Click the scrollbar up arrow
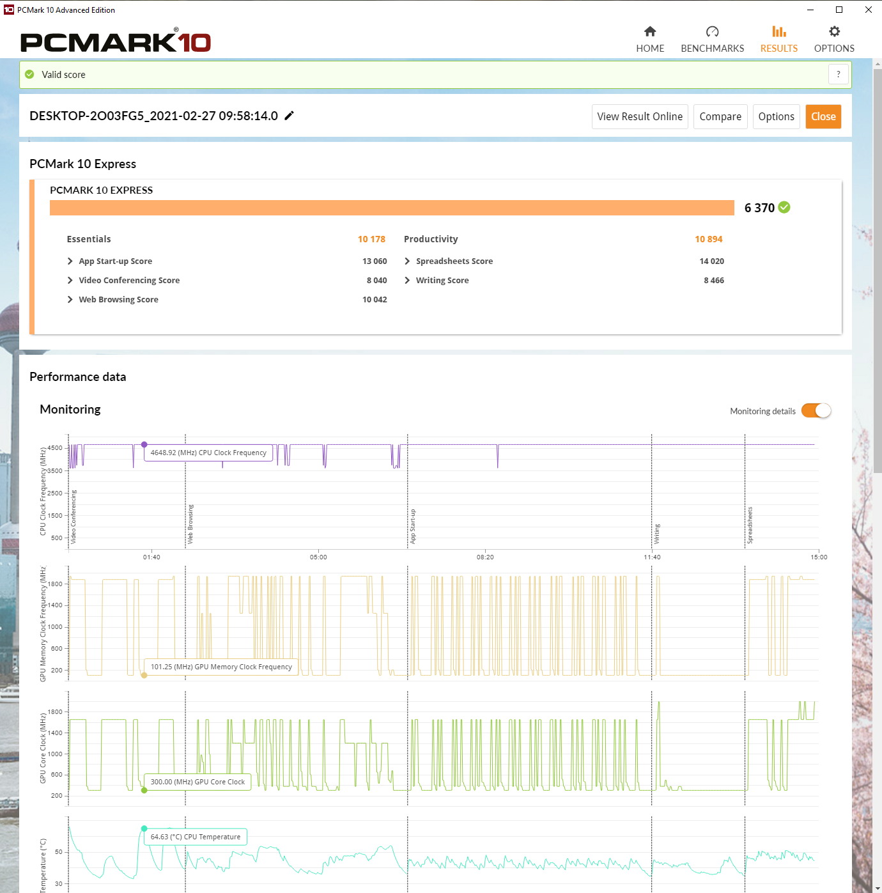Image resolution: width=882 pixels, height=893 pixels. [877, 63]
